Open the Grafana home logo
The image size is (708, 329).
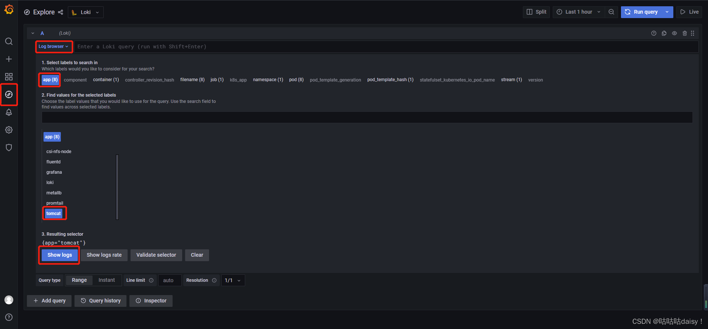point(9,10)
